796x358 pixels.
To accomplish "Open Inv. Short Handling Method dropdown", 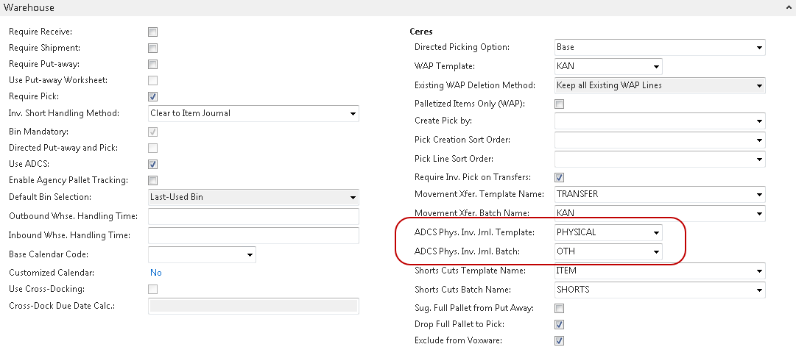I will tap(353, 114).
